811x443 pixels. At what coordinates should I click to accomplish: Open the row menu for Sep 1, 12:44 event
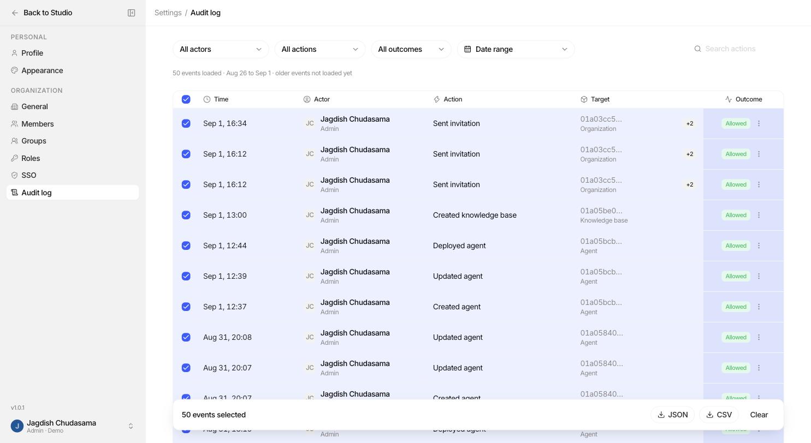(759, 246)
